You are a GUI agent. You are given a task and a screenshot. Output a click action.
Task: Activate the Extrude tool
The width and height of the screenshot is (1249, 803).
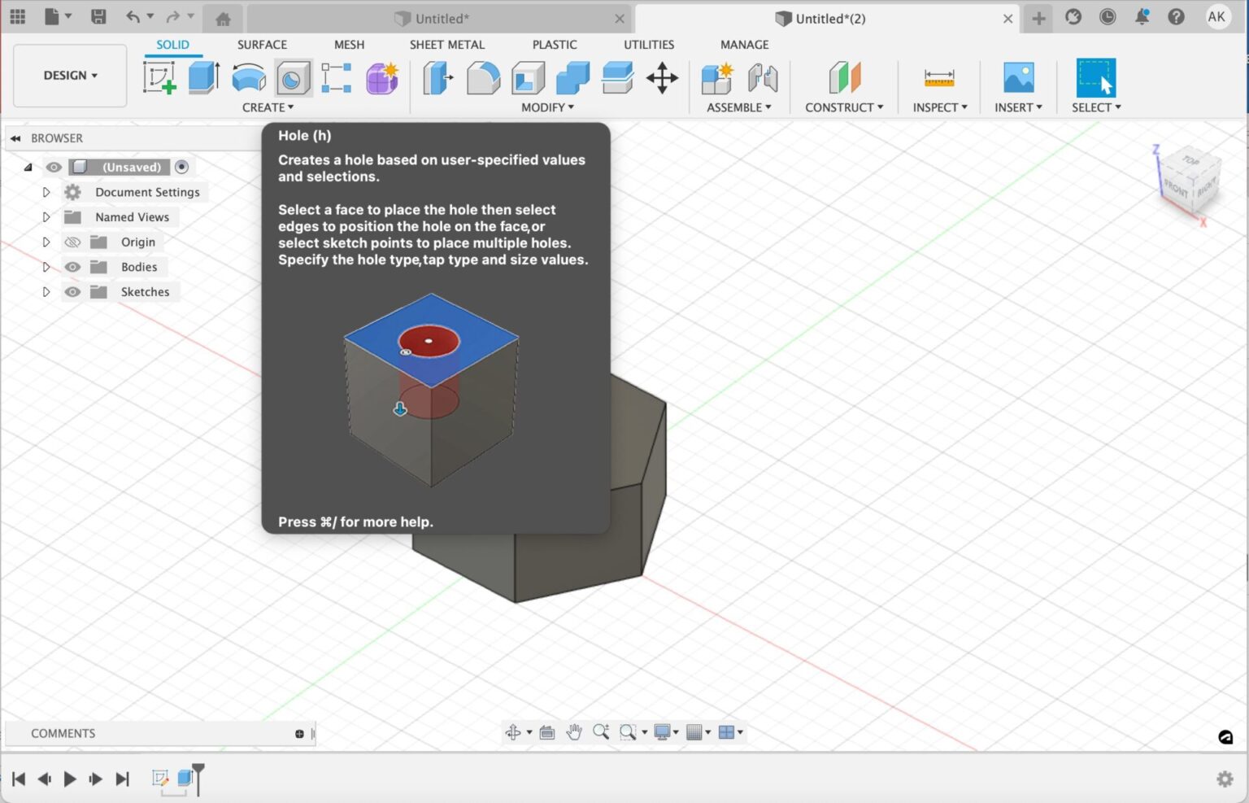tap(202, 77)
